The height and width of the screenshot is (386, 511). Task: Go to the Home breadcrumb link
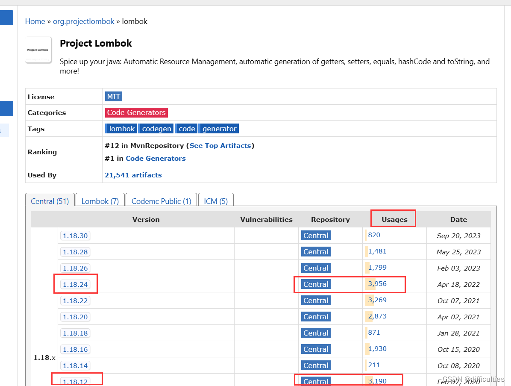pyautogui.click(x=35, y=21)
